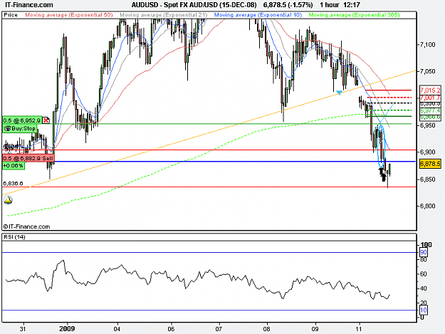Image resolution: width=445 pixels, height=334 pixels.
Task: Click the 7,001.7 red price tag
Action: point(430,98)
